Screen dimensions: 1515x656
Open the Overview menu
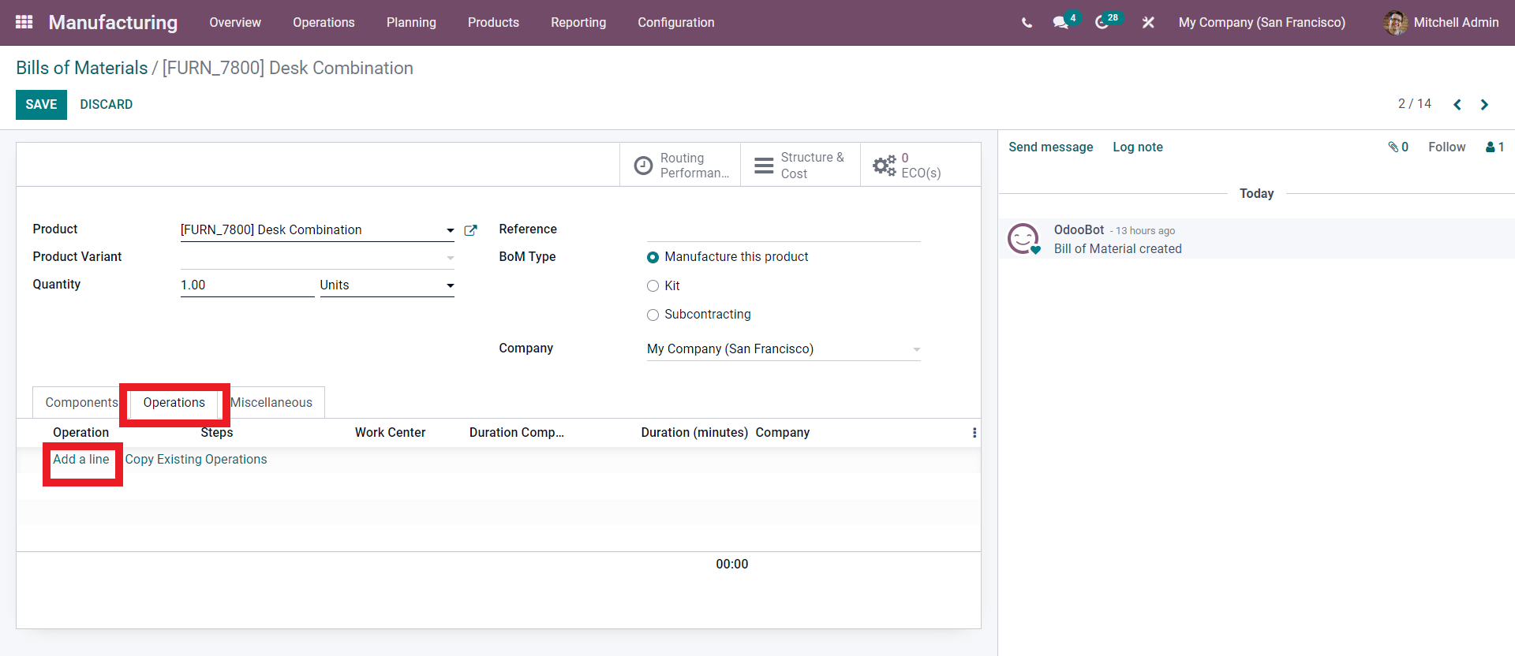point(235,23)
